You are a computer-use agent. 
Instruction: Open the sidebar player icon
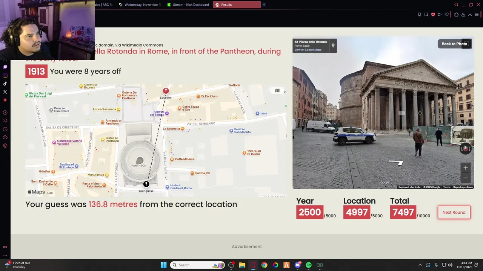click(x=5, y=113)
